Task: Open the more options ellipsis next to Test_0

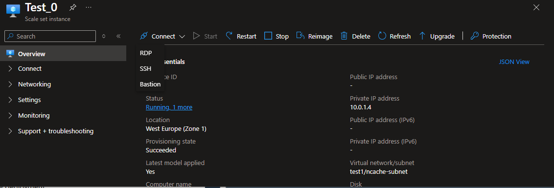Action: [89, 7]
